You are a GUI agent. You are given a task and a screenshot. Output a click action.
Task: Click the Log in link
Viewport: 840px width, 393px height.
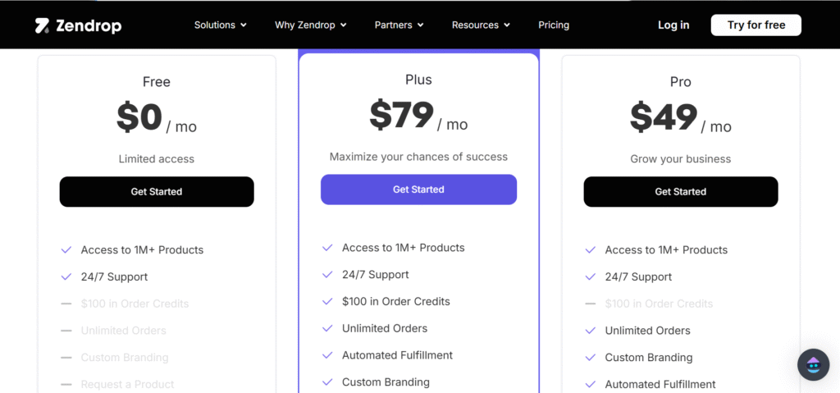point(673,25)
